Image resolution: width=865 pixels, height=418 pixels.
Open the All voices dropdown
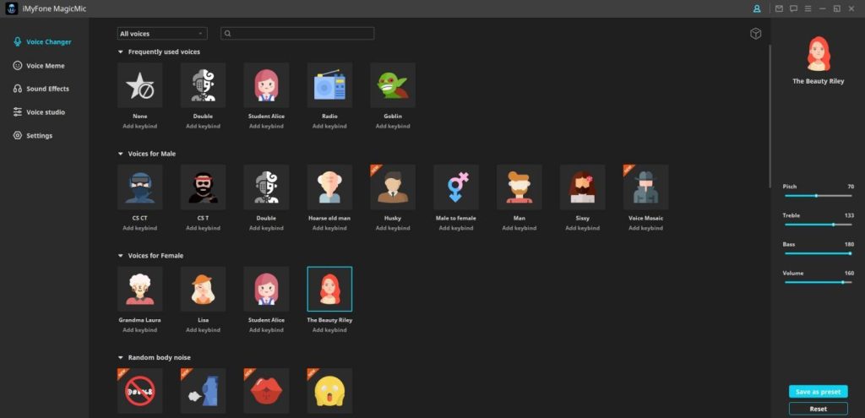(162, 34)
